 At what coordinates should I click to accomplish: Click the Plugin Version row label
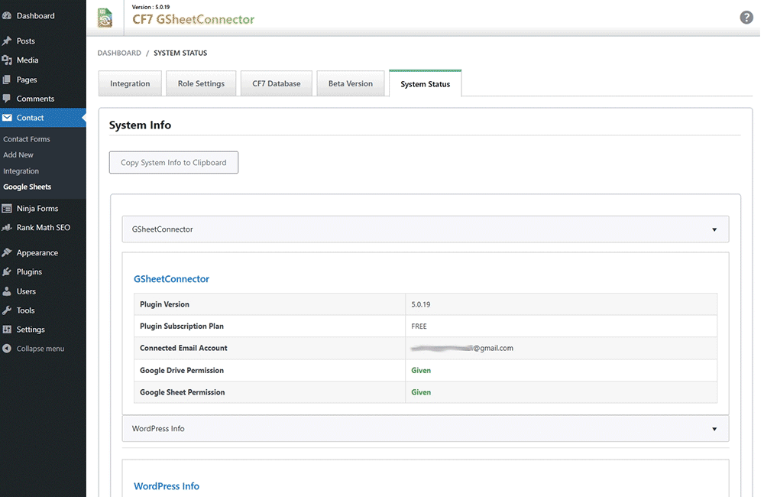(x=165, y=304)
